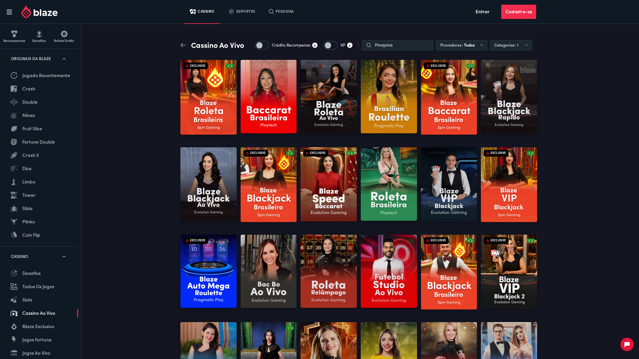Image resolution: width=639 pixels, height=359 pixels.
Task: Click the Dice icon
Action: [x=14, y=169]
